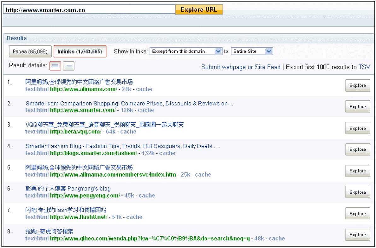Click Explore for the blogs.smarter.com/fashion result
The width and height of the screenshot is (376, 248).
(x=357, y=149)
